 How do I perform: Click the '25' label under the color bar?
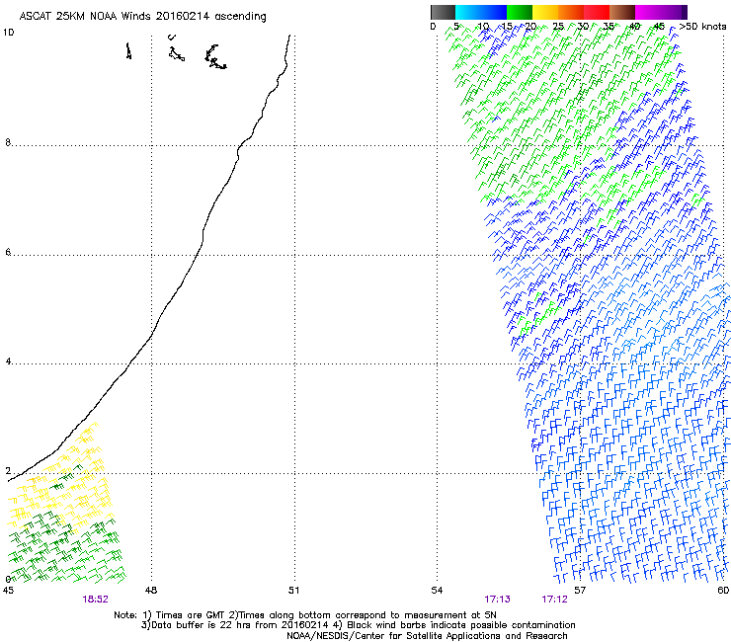[x=558, y=26]
